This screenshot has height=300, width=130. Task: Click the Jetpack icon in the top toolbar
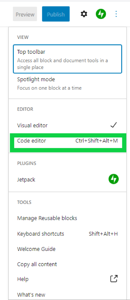tap(101, 14)
